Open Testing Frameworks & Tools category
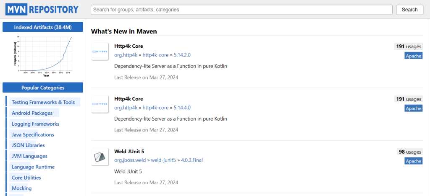430x196 pixels. (43, 102)
